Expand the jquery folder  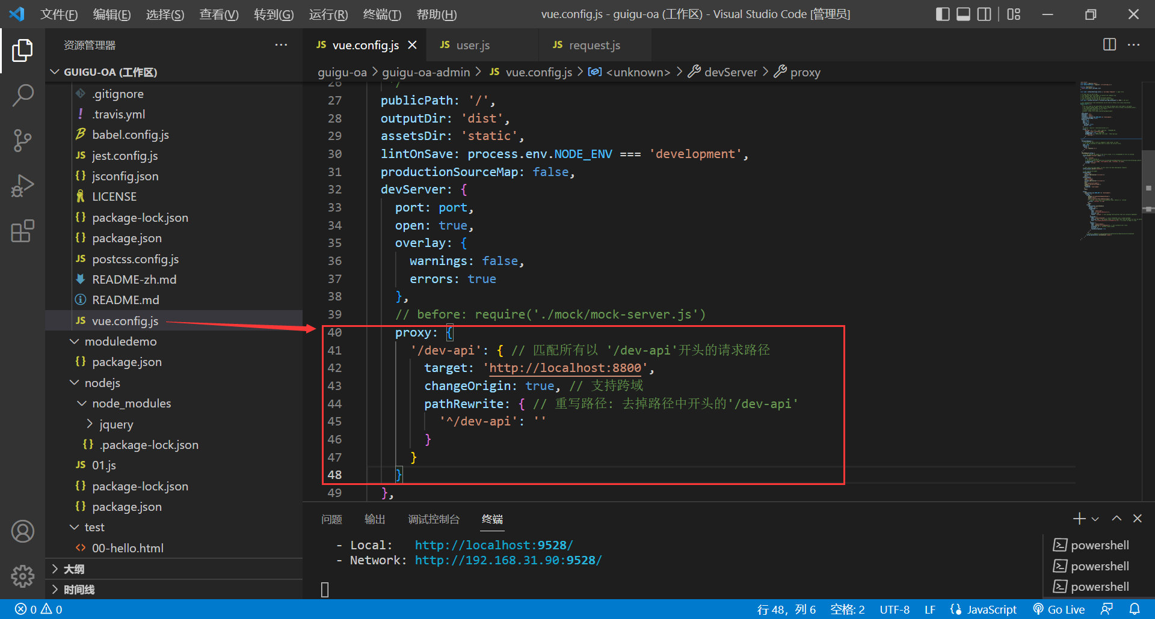coord(115,424)
